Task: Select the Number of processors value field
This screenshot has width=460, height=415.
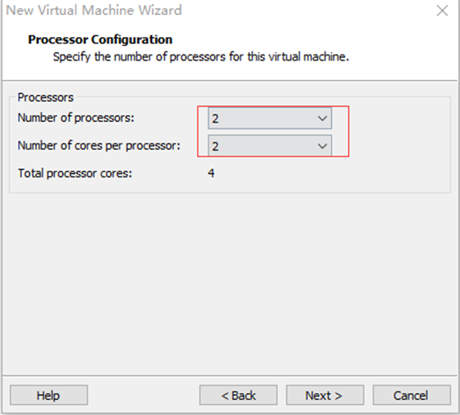Action: [270, 118]
